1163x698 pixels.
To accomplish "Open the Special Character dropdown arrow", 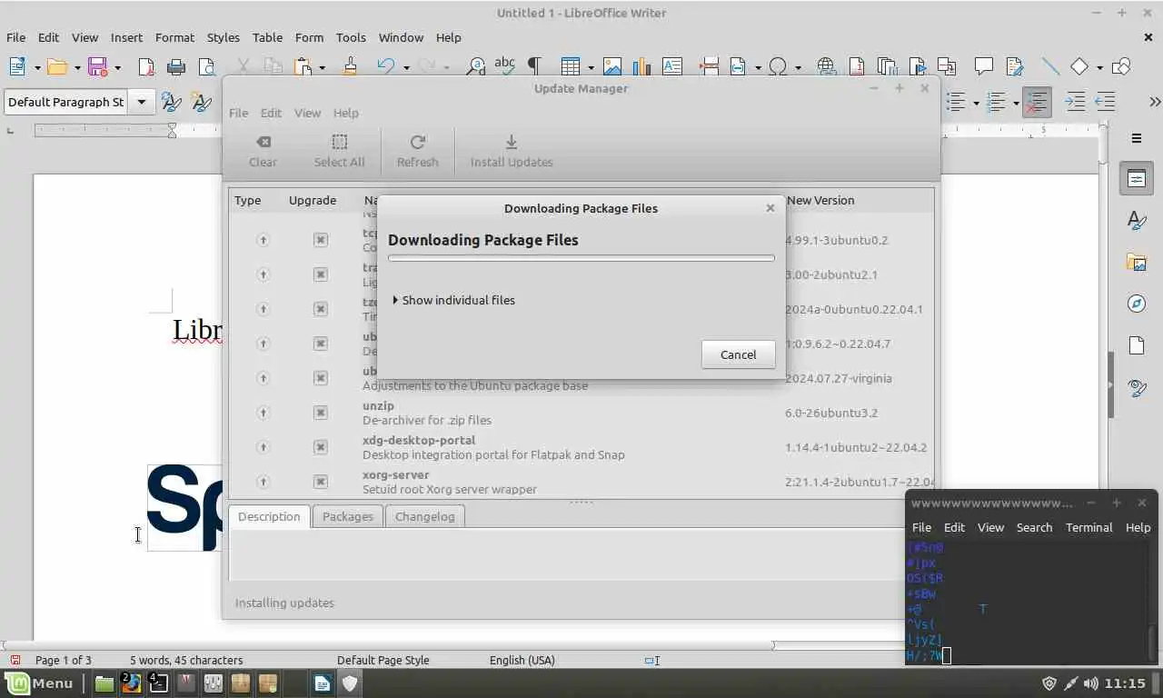I will 798,67.
